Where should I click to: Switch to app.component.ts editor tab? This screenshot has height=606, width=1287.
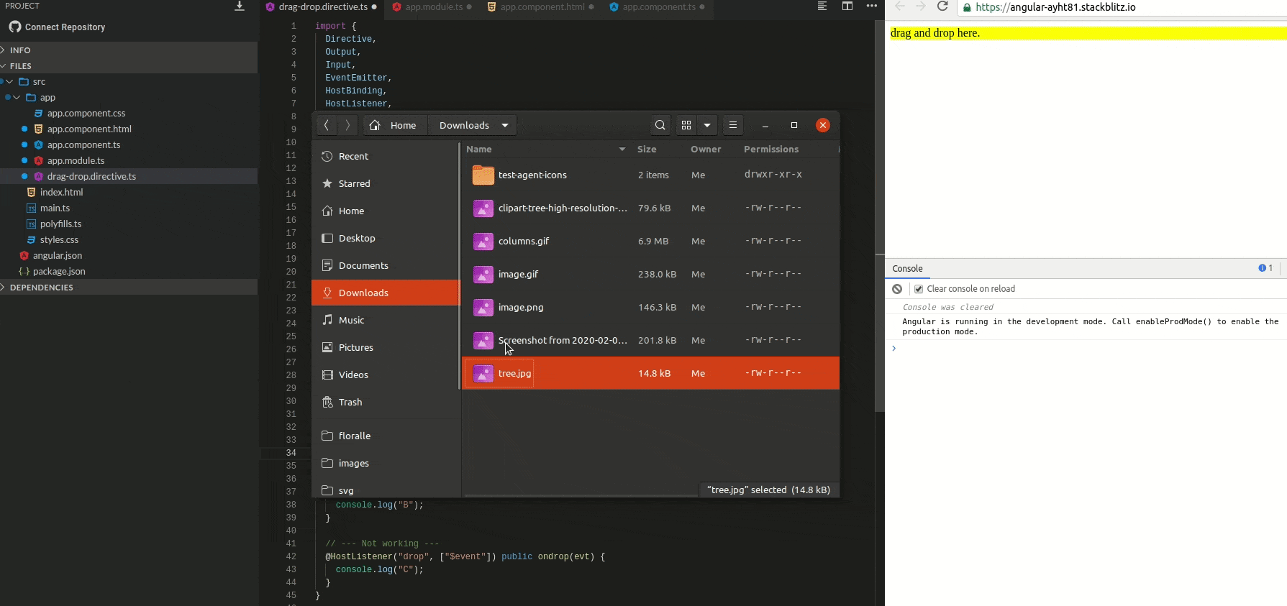click(658, 7)
